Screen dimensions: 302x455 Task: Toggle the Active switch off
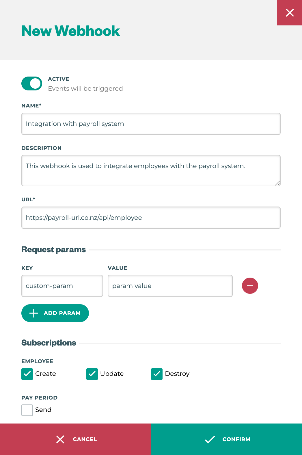point(31,83)
